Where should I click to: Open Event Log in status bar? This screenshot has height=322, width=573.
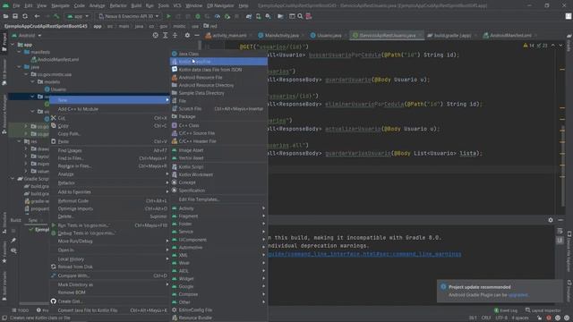tap(505, 310)
